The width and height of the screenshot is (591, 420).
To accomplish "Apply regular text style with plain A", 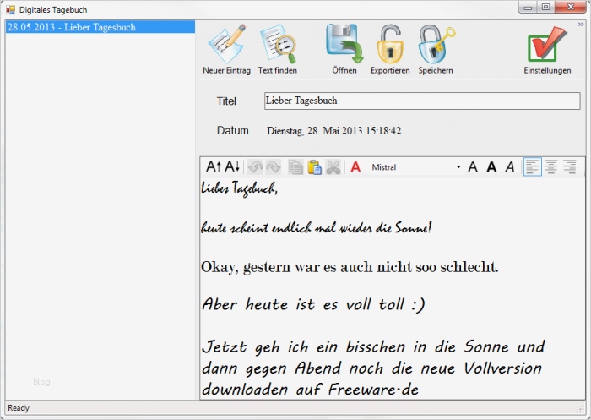I will click(x=473, y=167).
